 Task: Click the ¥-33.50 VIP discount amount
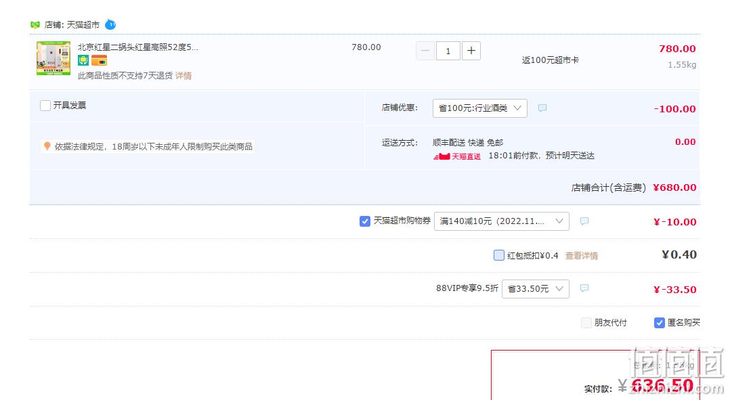[675, 289]
